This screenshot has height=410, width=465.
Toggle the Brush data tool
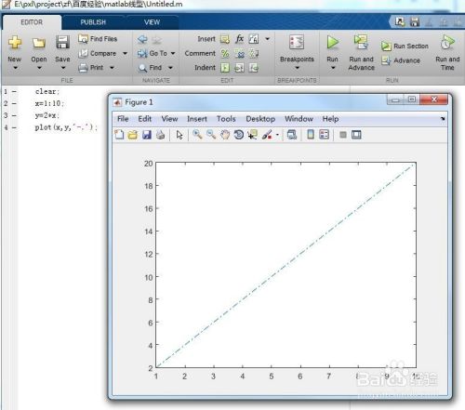[x=267, y=135]
